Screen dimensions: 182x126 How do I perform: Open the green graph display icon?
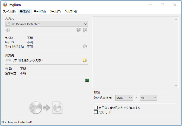[x=87, y=80]
